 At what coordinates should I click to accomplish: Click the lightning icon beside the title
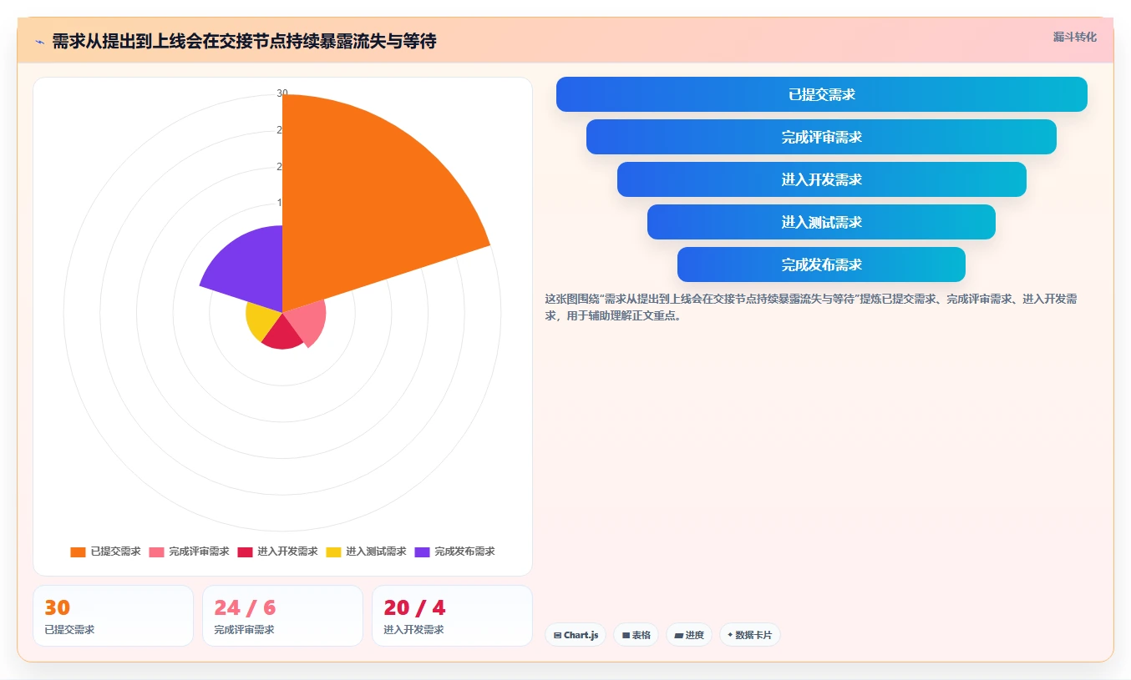[40, 42]
